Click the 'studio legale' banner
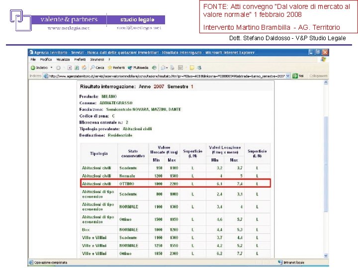This screenshot has height=268, width=358. 137,19
